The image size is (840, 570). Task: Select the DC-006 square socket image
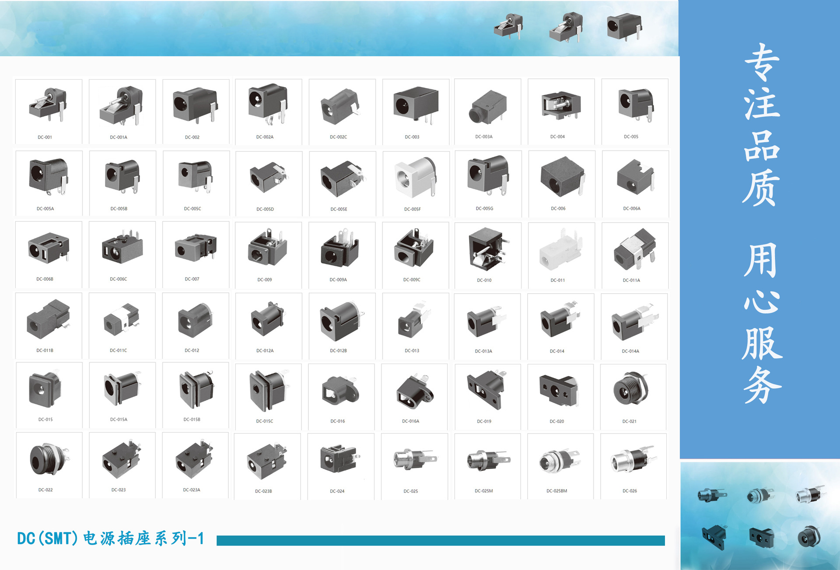tap(562, 177)
